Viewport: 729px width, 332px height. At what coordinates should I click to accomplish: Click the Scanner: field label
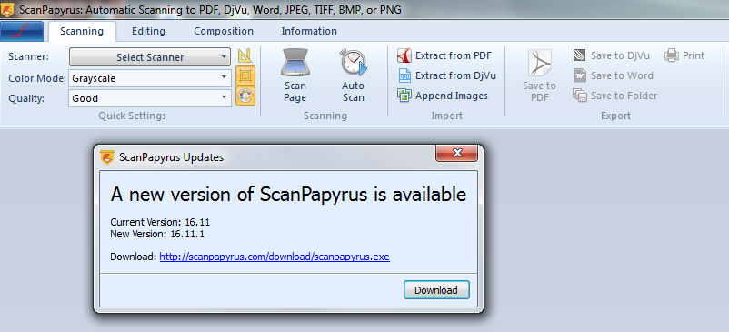pyautogui.click(x=28, y=56)
